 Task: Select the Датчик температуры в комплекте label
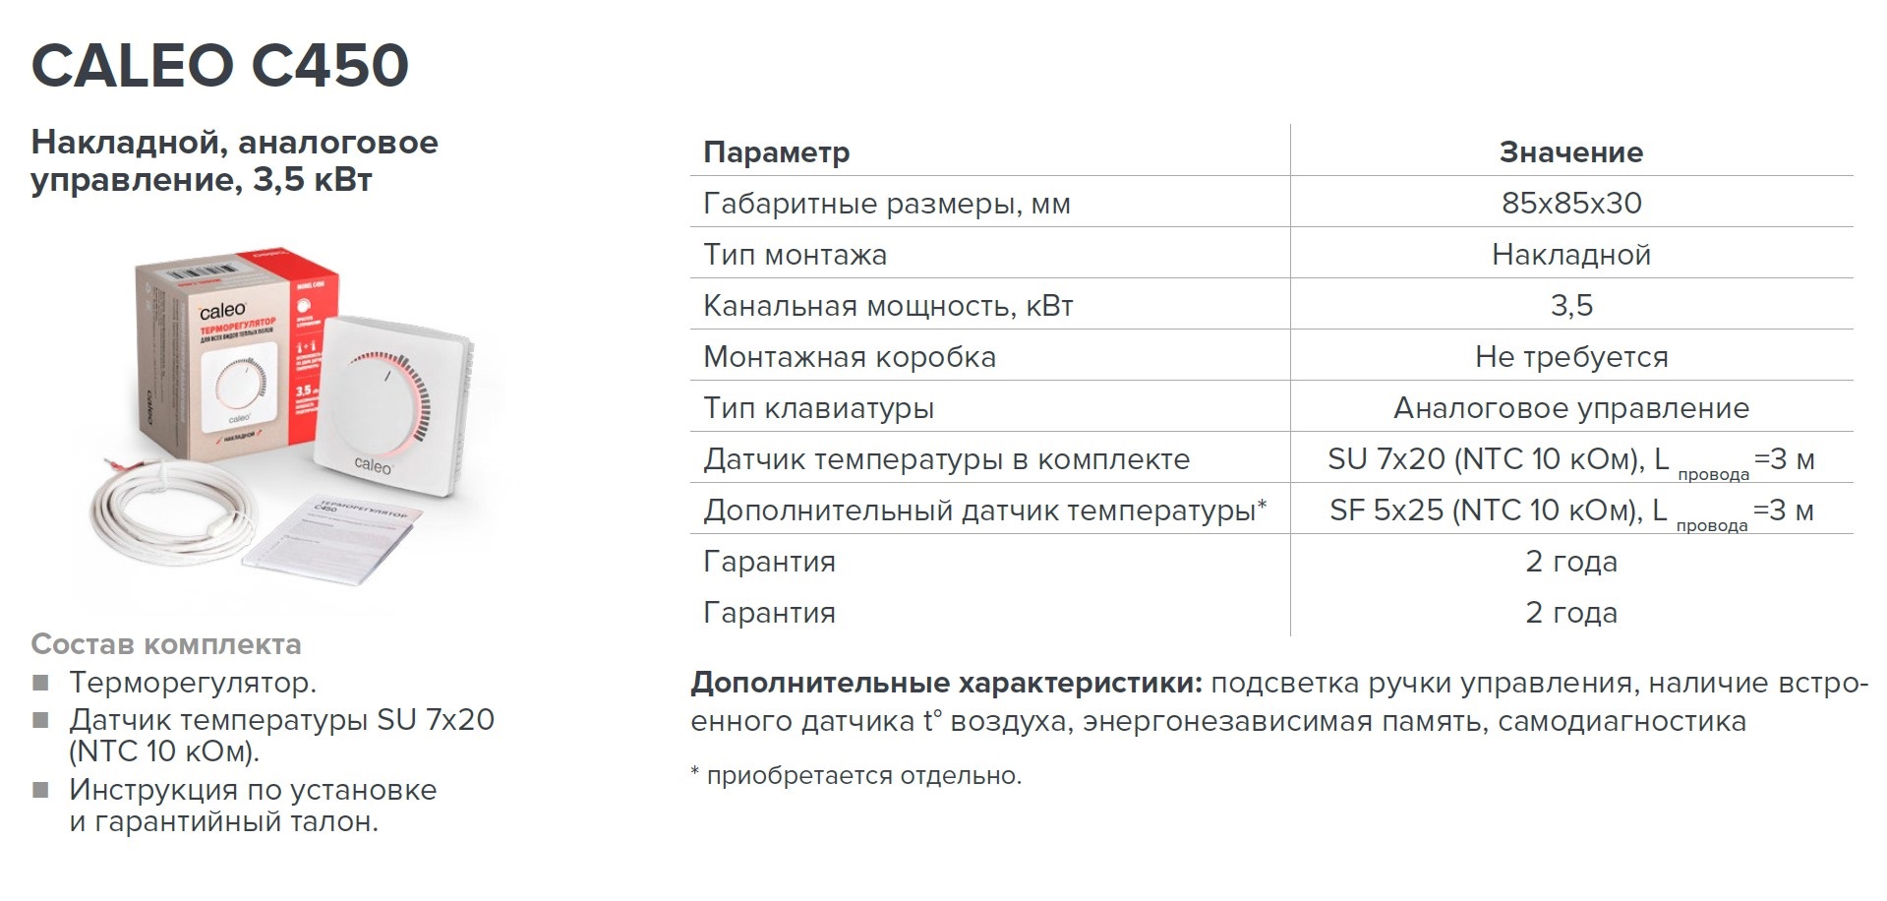click(946, 459)
